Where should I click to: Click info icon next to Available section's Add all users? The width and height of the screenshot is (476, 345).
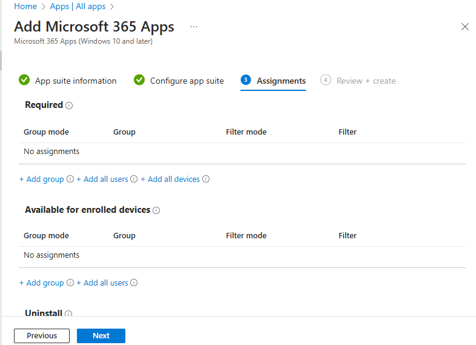[x=134, y=283]
